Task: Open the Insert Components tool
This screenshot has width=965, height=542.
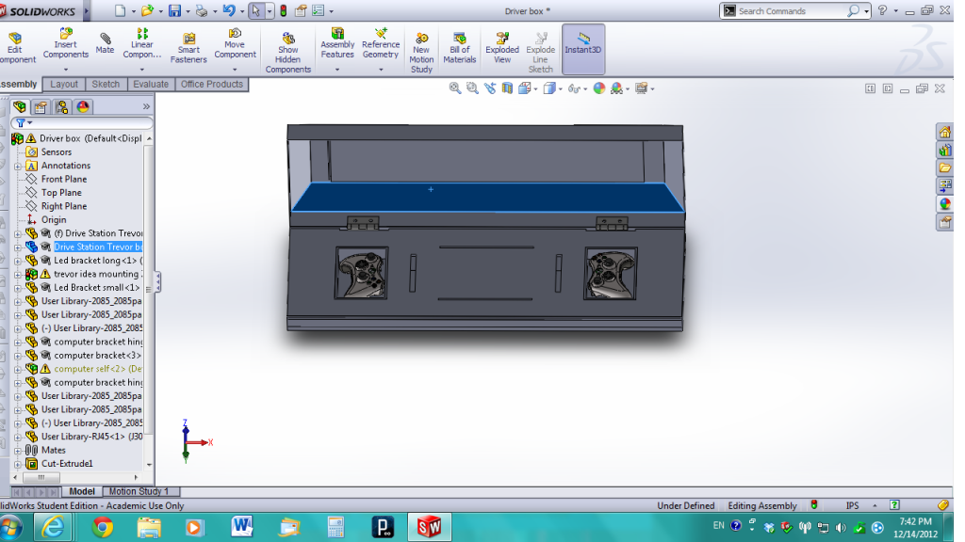Action: coord(65,43)
